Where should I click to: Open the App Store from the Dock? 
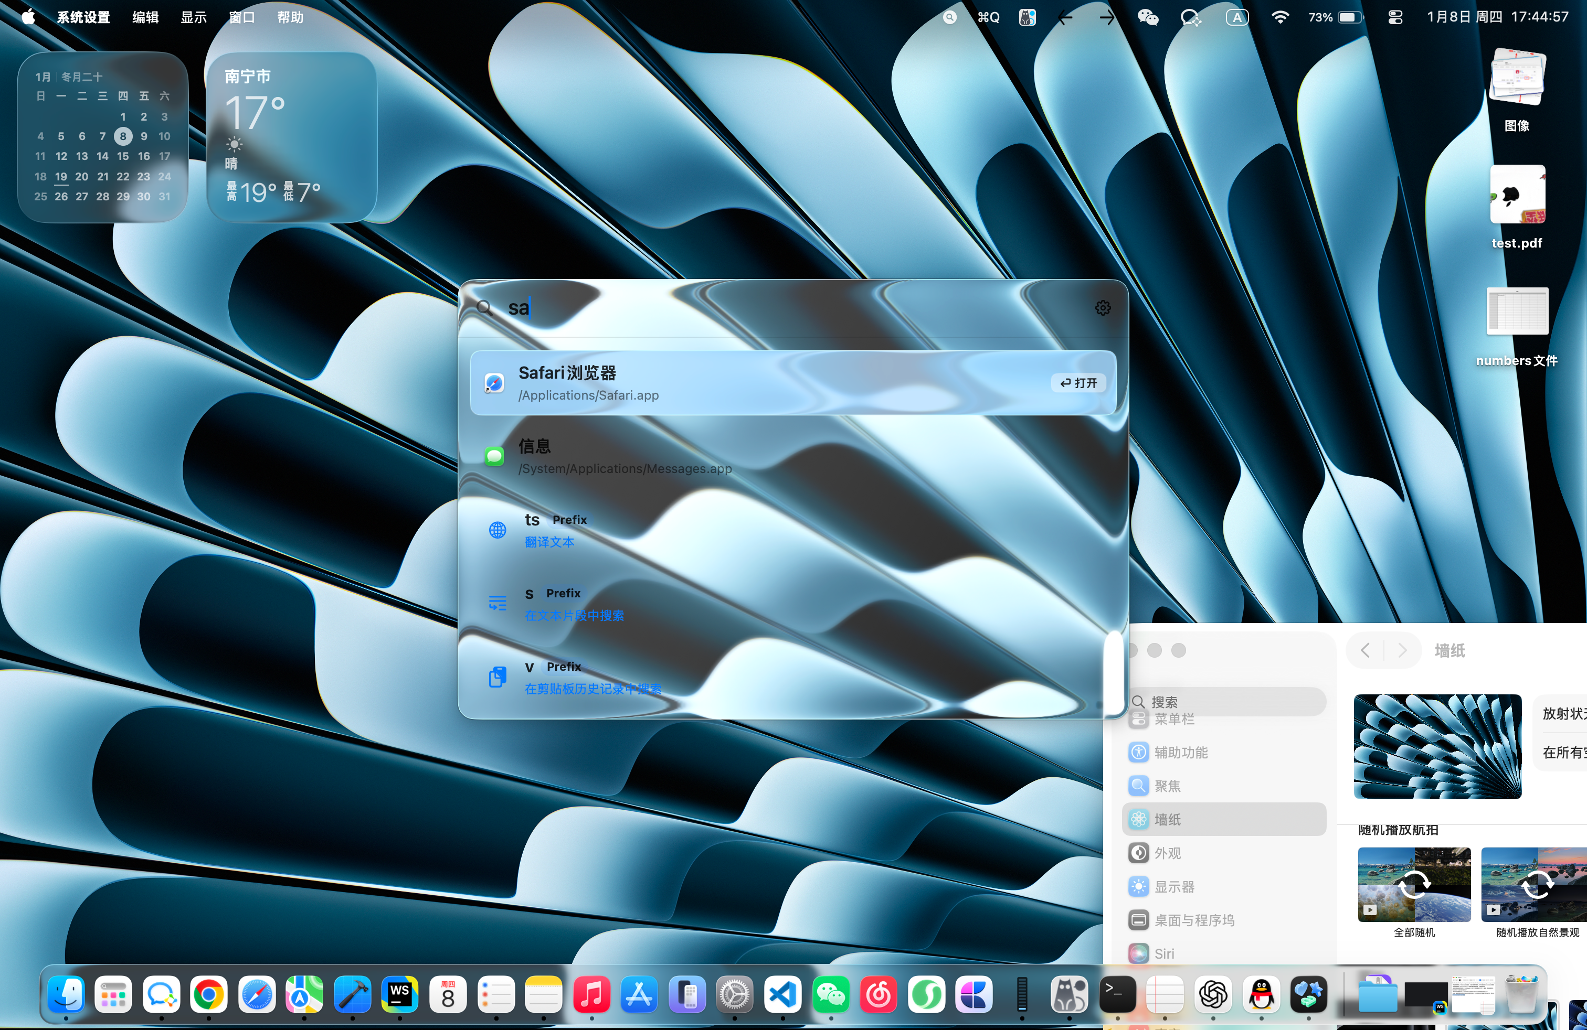[x=639, y=996]
